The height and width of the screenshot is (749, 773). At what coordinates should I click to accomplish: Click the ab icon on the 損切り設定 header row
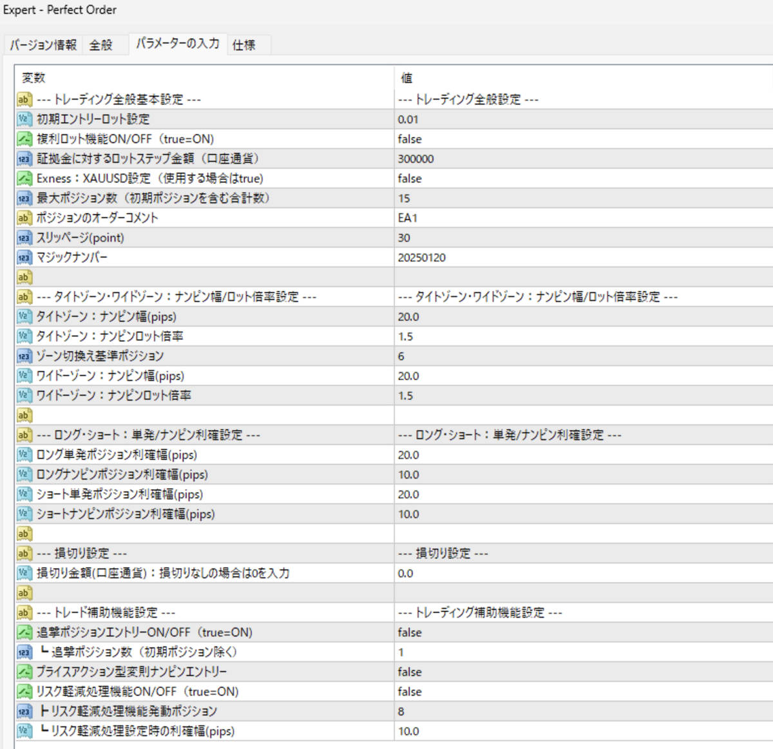click(23, 553)
